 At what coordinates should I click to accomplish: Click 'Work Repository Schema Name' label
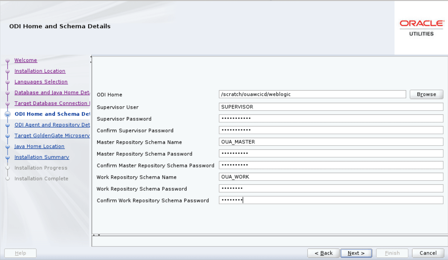[136, 177]
